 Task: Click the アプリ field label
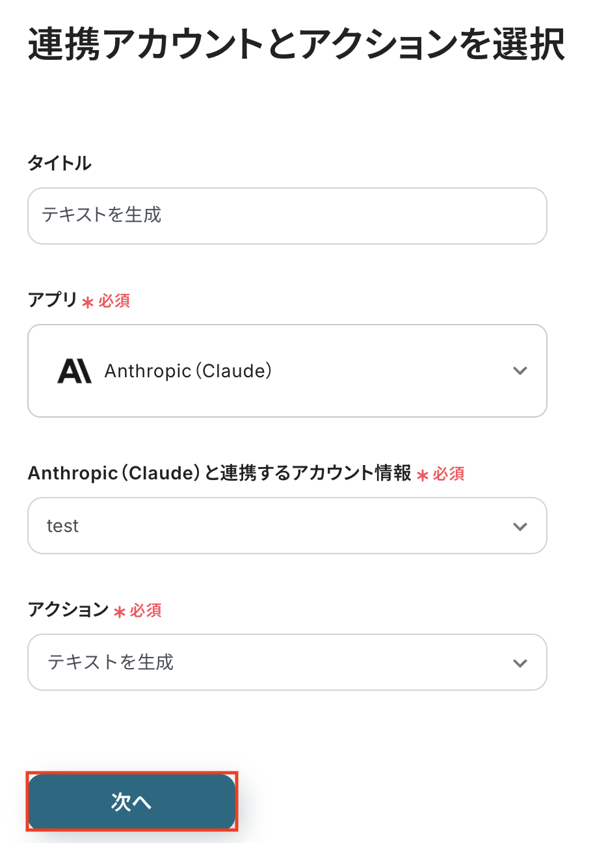point(53,300)
